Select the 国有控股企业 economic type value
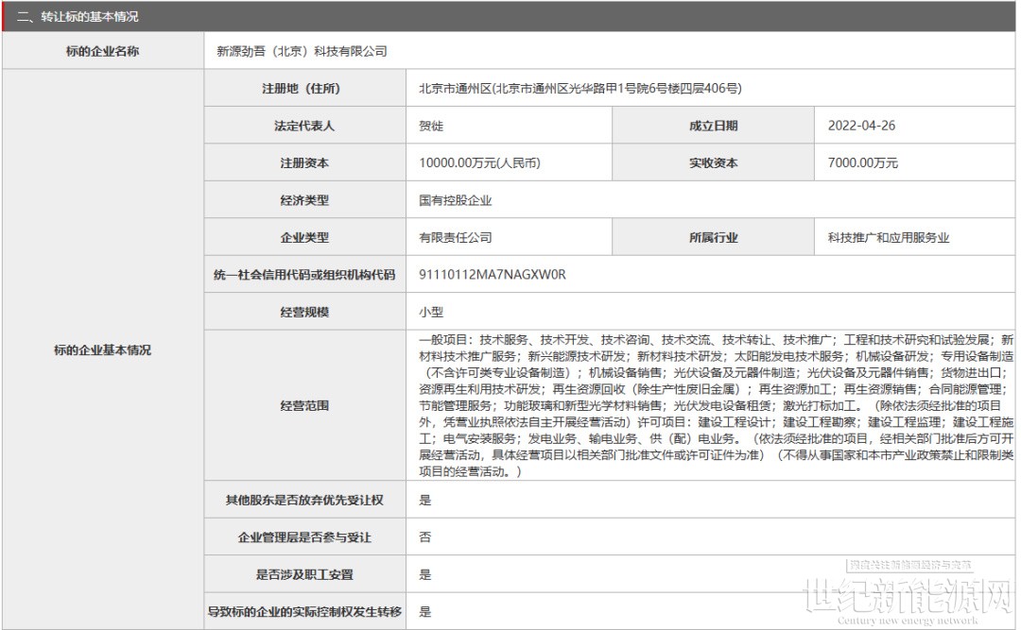The height and width of the screenshot is (630, 1021). pyautogui.click(x=455, y=200)
